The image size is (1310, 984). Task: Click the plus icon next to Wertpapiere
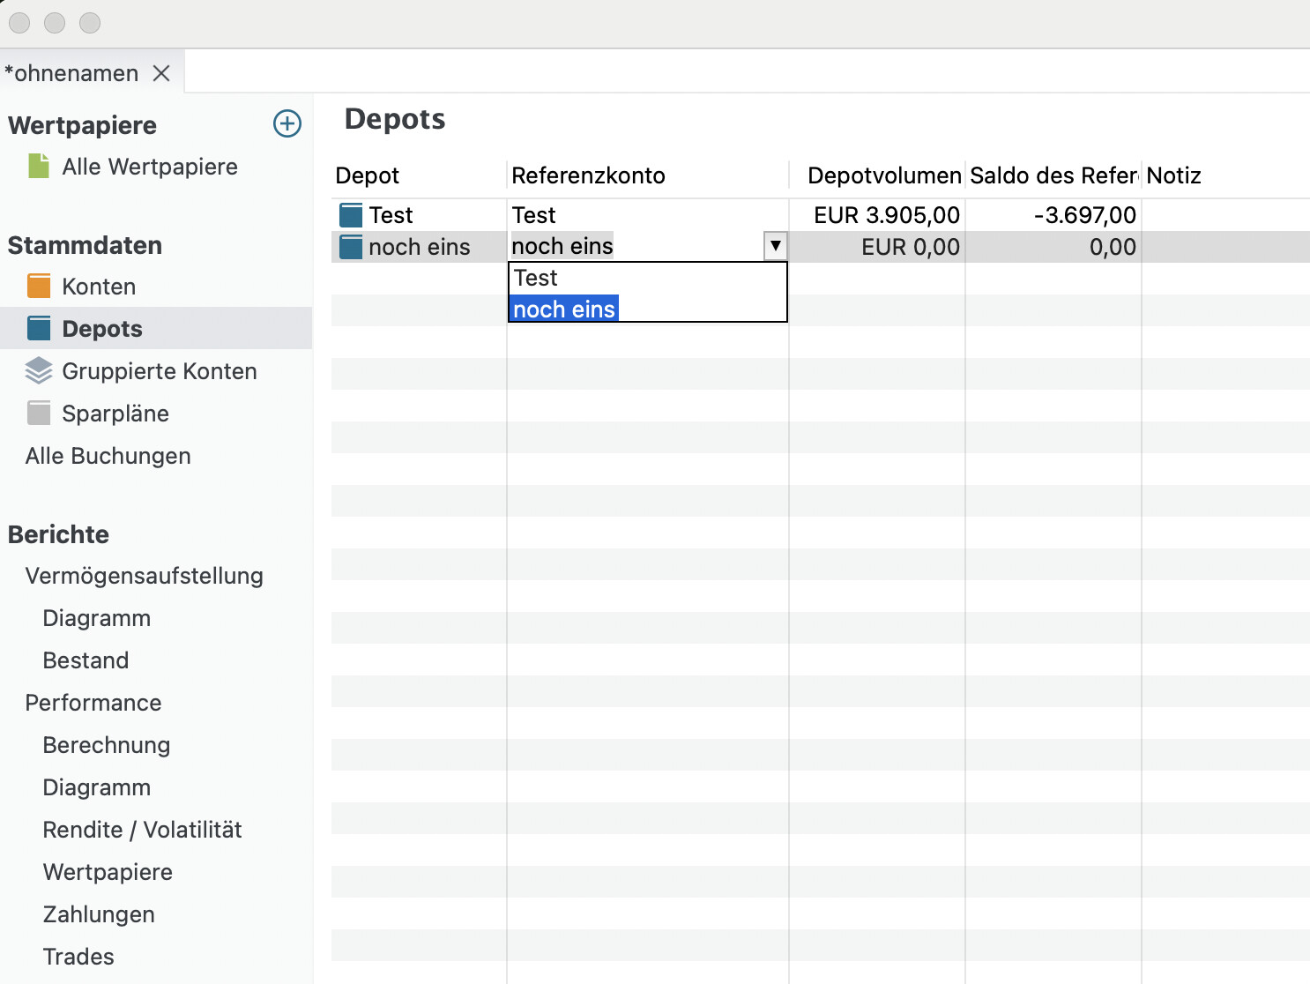click(287, 123)
